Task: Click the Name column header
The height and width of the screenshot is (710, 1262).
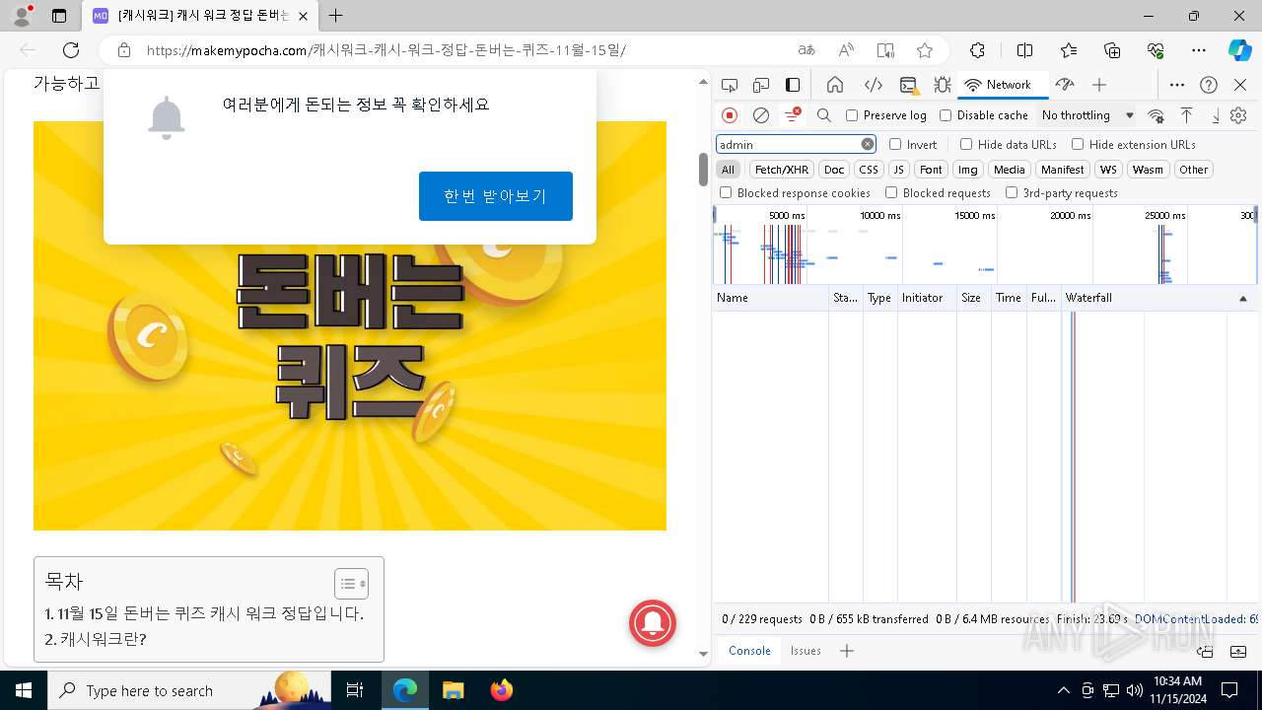Action: coord(771,298)
